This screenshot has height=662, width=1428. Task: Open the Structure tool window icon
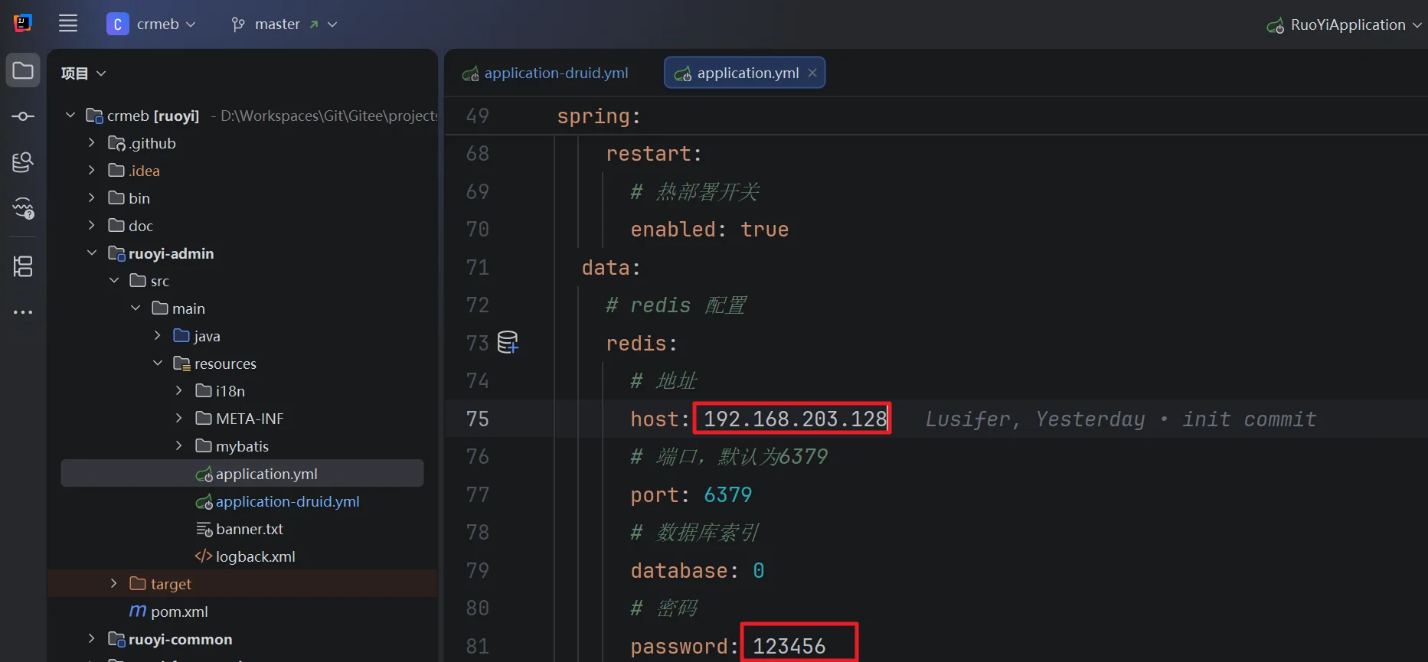tap(23, 266)
